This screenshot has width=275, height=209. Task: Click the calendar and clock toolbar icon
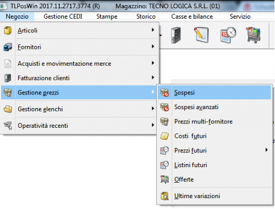click(228, 35)
